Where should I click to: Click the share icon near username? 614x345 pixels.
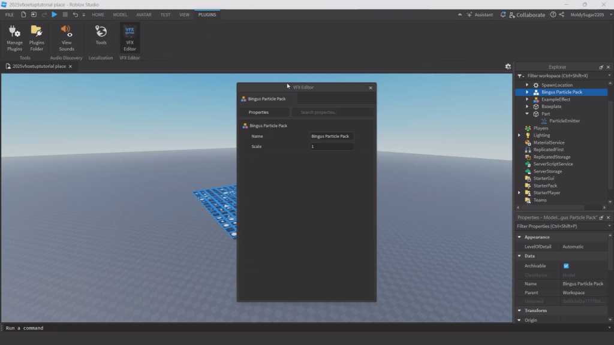[x=561, y=14]
